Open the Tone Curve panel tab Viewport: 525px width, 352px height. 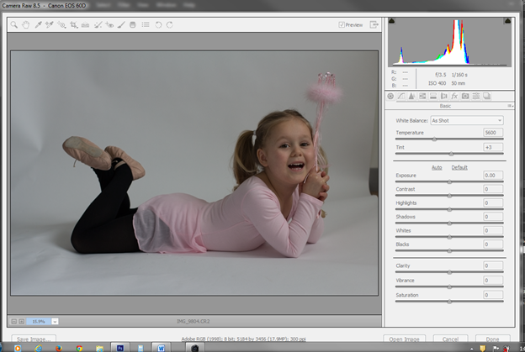pos(401,97)
